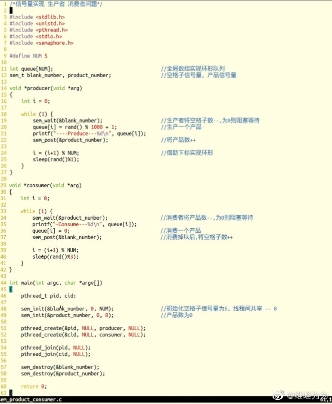Click the pthread_t pid, cid declaration

[x=48, y=296]
